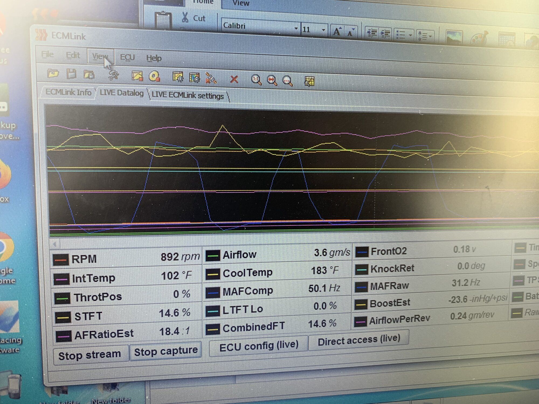The width and height of the screenshot is (539, 404).
Task: Click the yellow disc stop-recording icon
Action: (154, 76)
